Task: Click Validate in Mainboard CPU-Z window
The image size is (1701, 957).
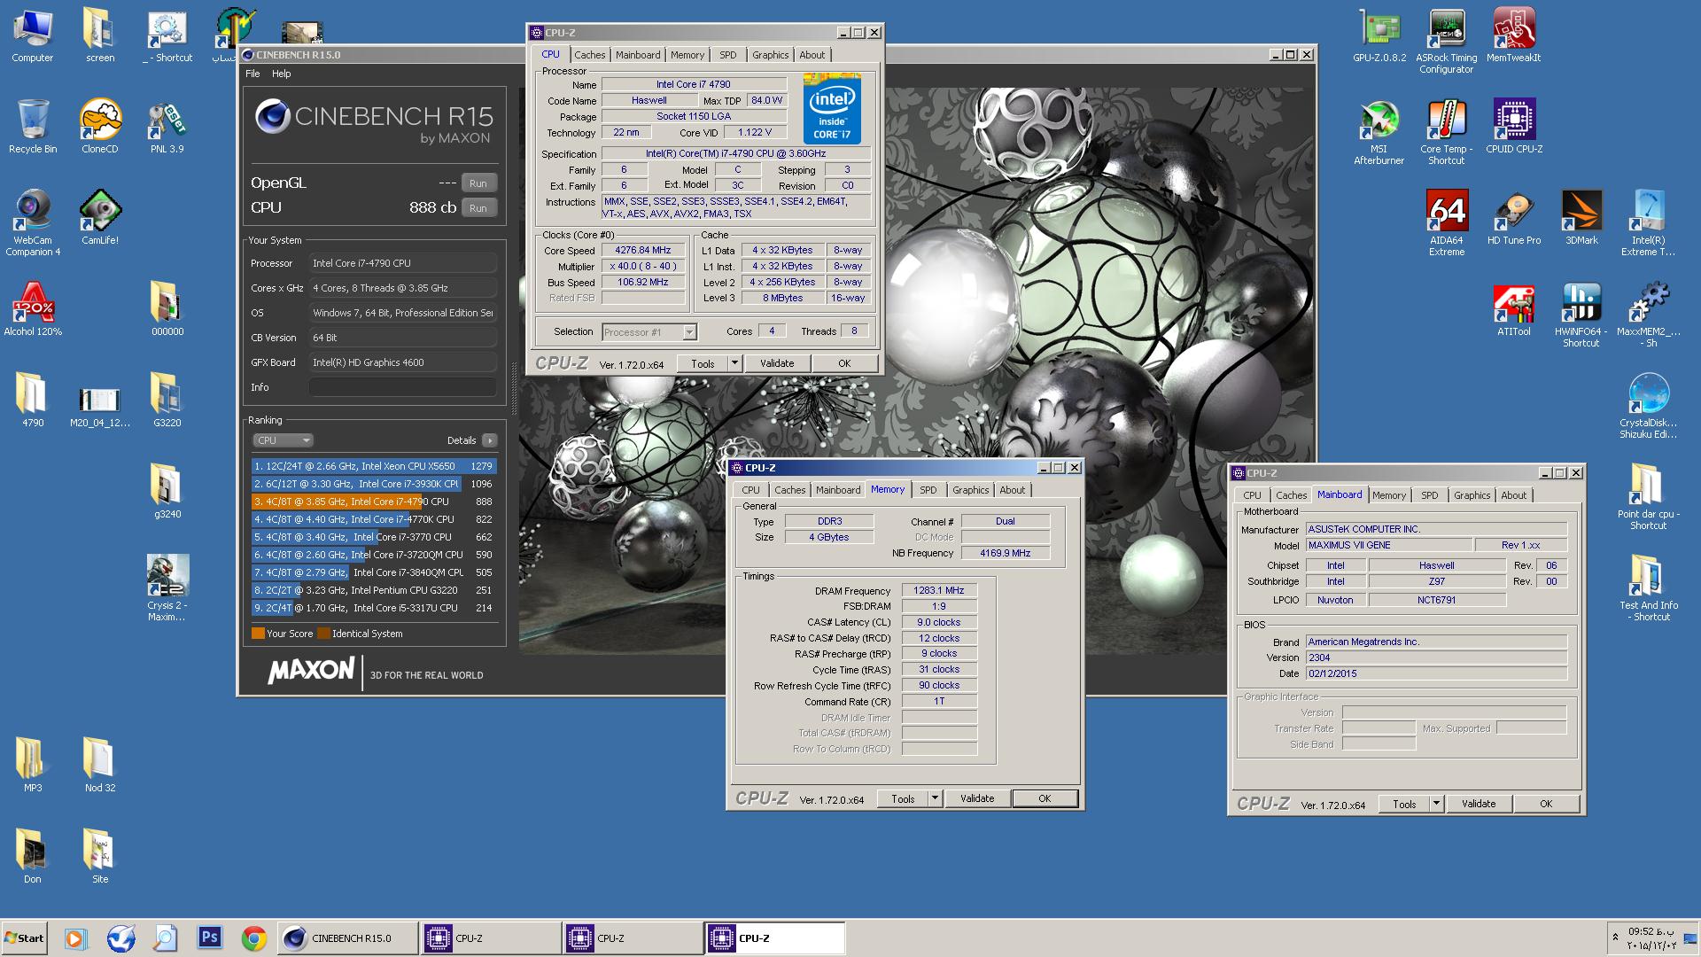Action: [1479, 804]
